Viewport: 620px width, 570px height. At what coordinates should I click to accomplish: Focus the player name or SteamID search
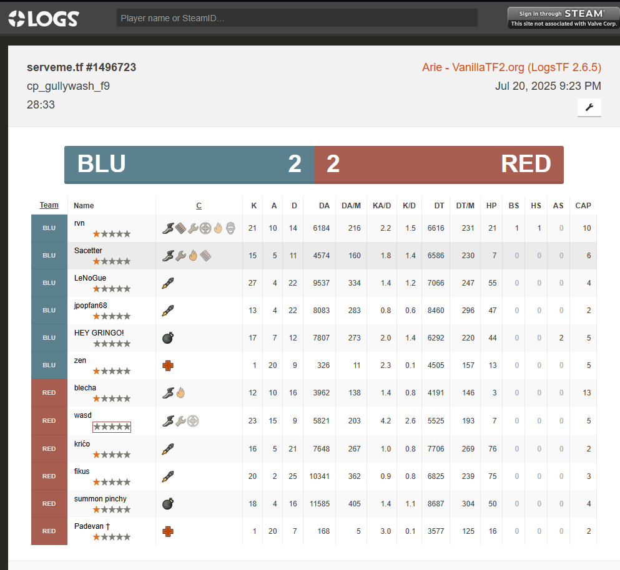(x=297, y=18)
